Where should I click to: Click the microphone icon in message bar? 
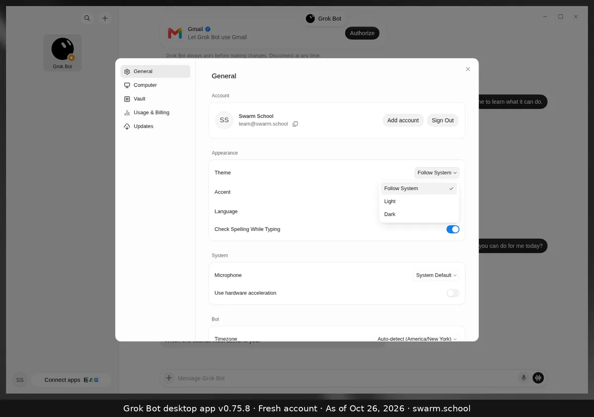pos(524,378)
